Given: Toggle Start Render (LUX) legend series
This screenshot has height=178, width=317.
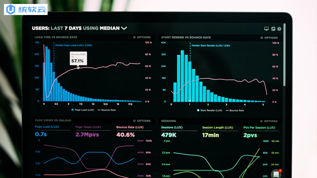Looking at the screenshot, I should click(x=210, y=110).
